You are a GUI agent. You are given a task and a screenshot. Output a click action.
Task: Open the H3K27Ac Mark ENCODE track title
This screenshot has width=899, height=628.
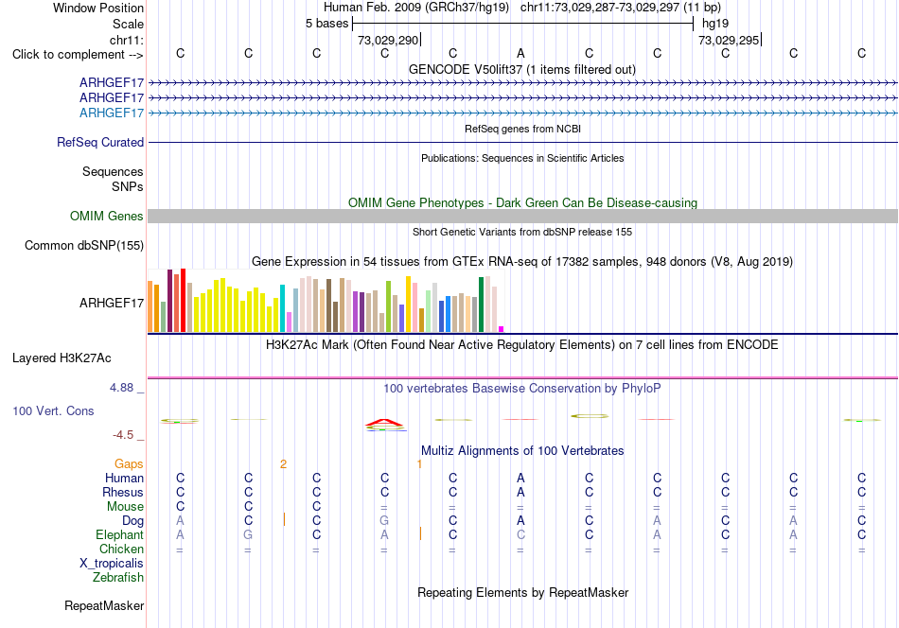[x=521, y=345]
